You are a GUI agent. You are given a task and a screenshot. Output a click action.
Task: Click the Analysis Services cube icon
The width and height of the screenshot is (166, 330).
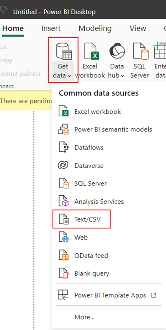tap(63, 201)
